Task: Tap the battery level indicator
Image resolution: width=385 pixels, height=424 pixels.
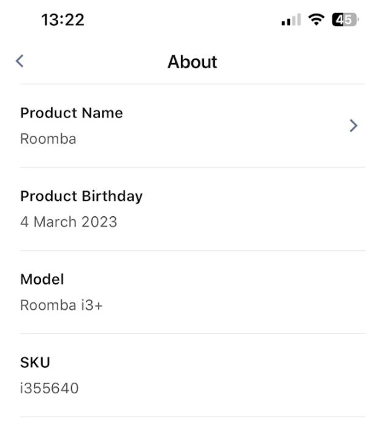Action: (x=345, y=20)
